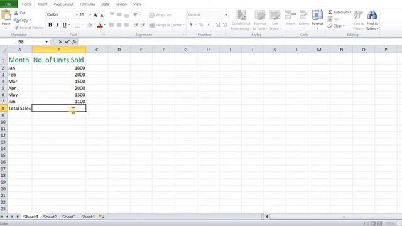Apply the Percent Style format
The height and width of the screenshot is (226, 402).
[x=201, y=25]
